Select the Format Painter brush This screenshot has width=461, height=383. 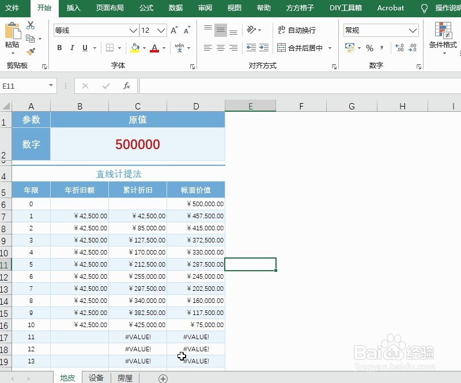click(x=31, y=51)
